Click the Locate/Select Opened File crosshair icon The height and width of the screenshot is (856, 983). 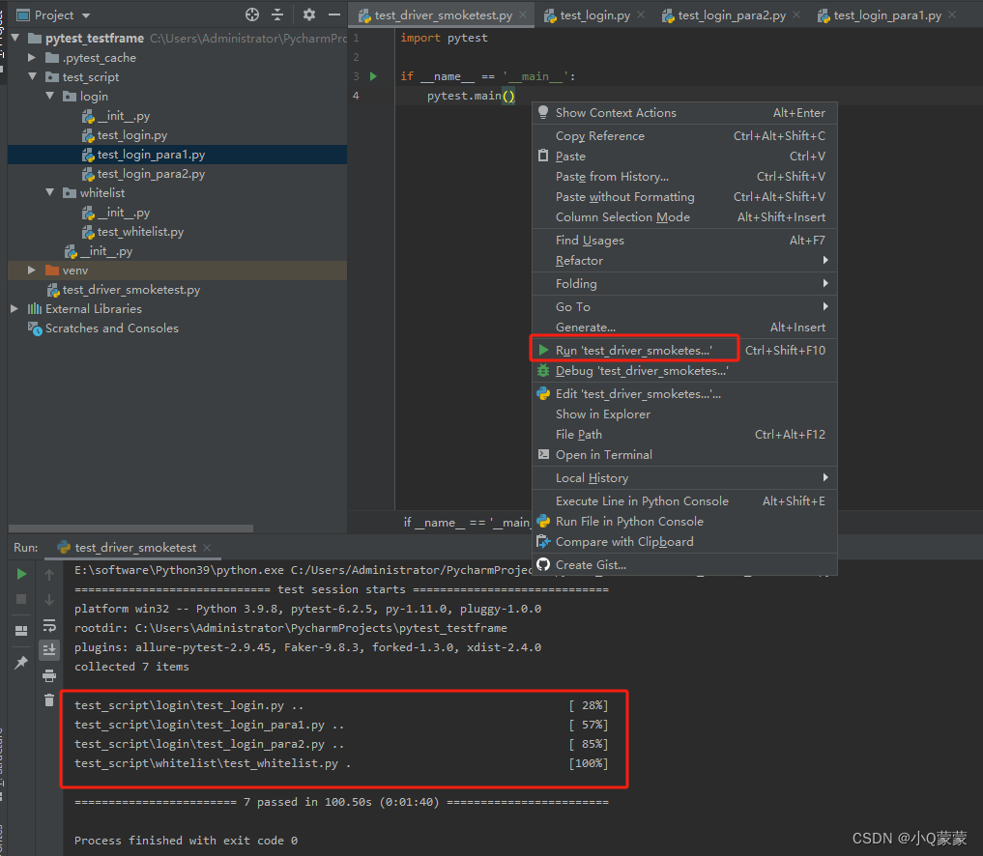(x=252, y=14)
